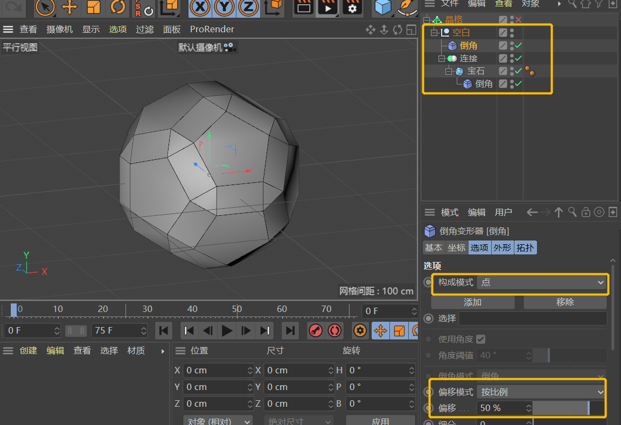Viewport: 621px width, 425px height.
Task: Toggle the 使用角度 checkbox
Action: click(x=481, y=339)
